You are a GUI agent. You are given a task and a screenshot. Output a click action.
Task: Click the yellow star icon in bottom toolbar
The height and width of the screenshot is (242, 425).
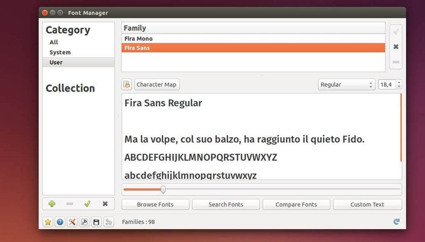pyautogui.click(x=48, y=222)
